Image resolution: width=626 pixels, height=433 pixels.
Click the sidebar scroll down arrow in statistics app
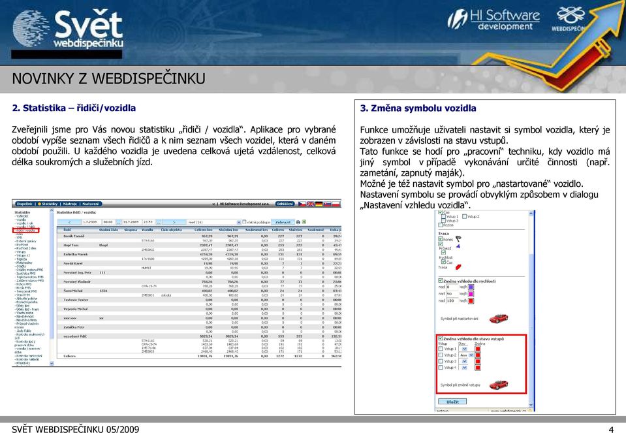coord(52,364)
